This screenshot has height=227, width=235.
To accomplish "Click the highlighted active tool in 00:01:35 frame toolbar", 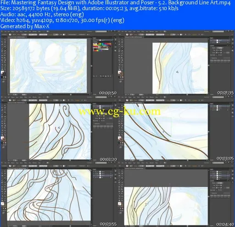I will [122, 49].
